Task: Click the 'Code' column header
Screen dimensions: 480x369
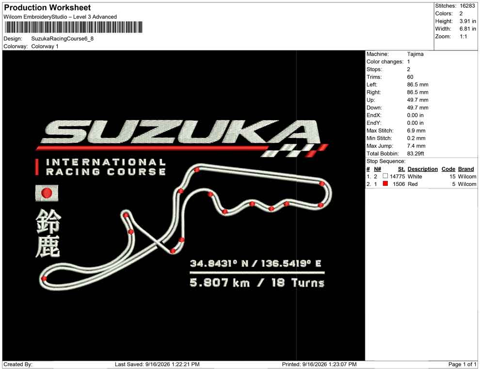Action: (x=448, y=169)
